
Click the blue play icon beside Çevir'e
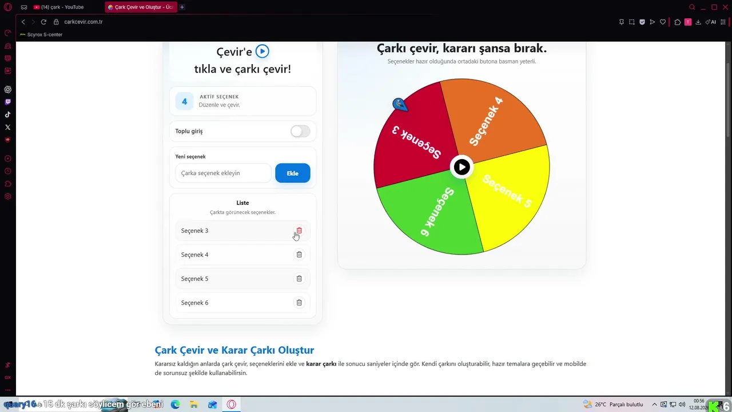[x=262, y=51]
